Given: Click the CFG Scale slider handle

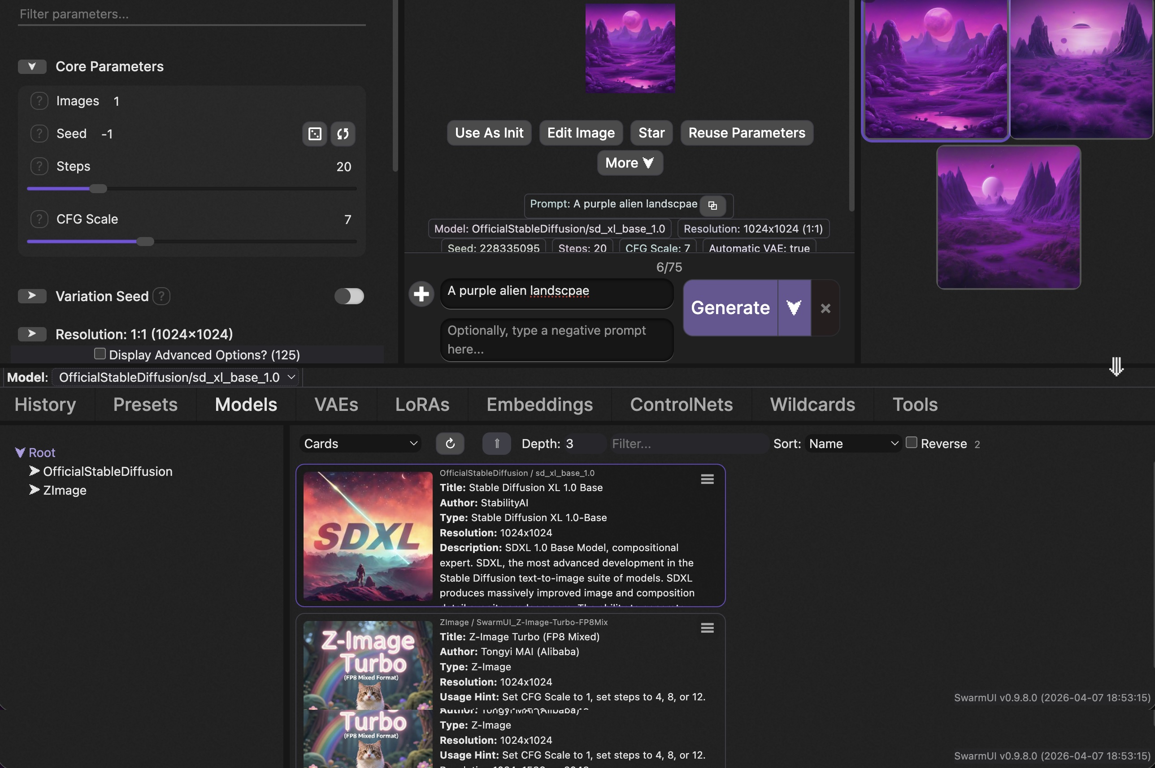Looking at the screenshot, I should click(145, 242).
